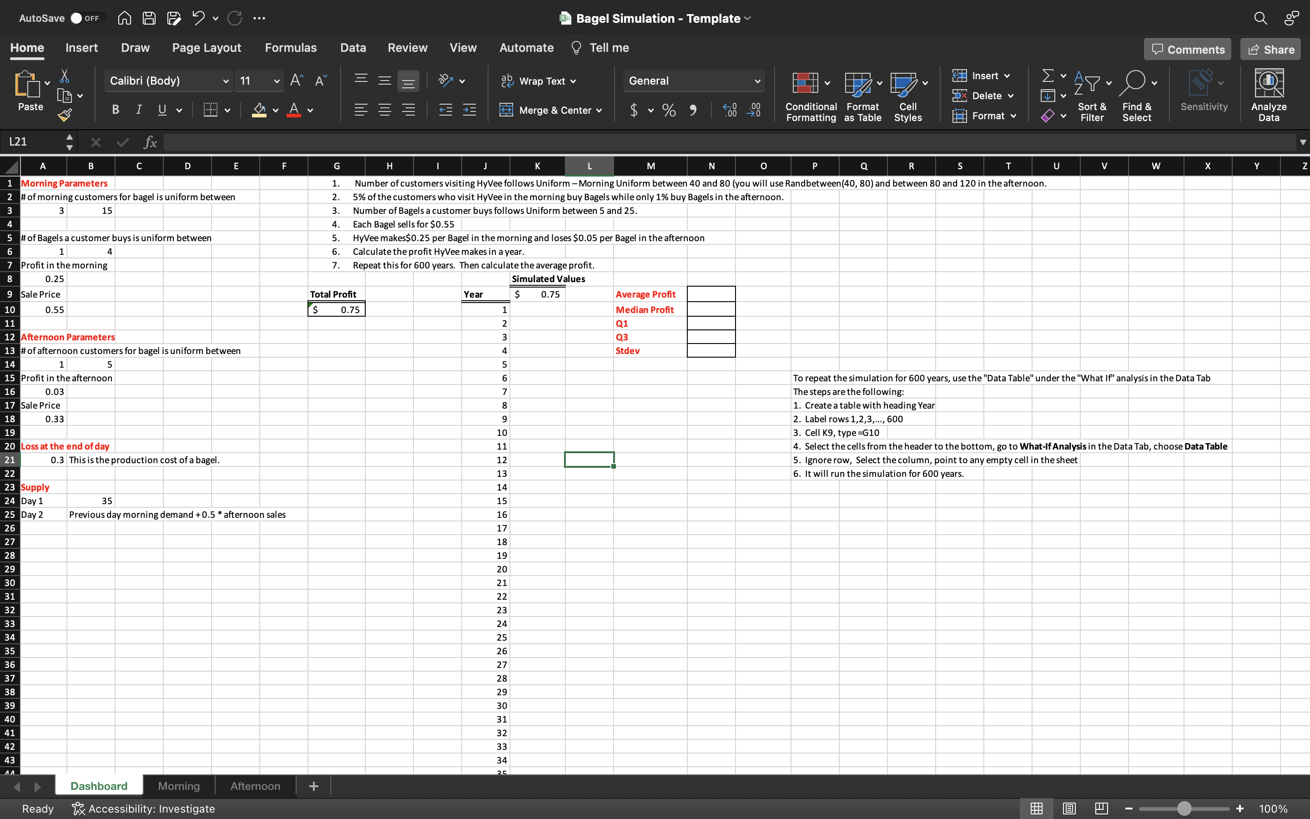Open the Comments pane button
The image size is (1310, 819).
coord(1188,50)
